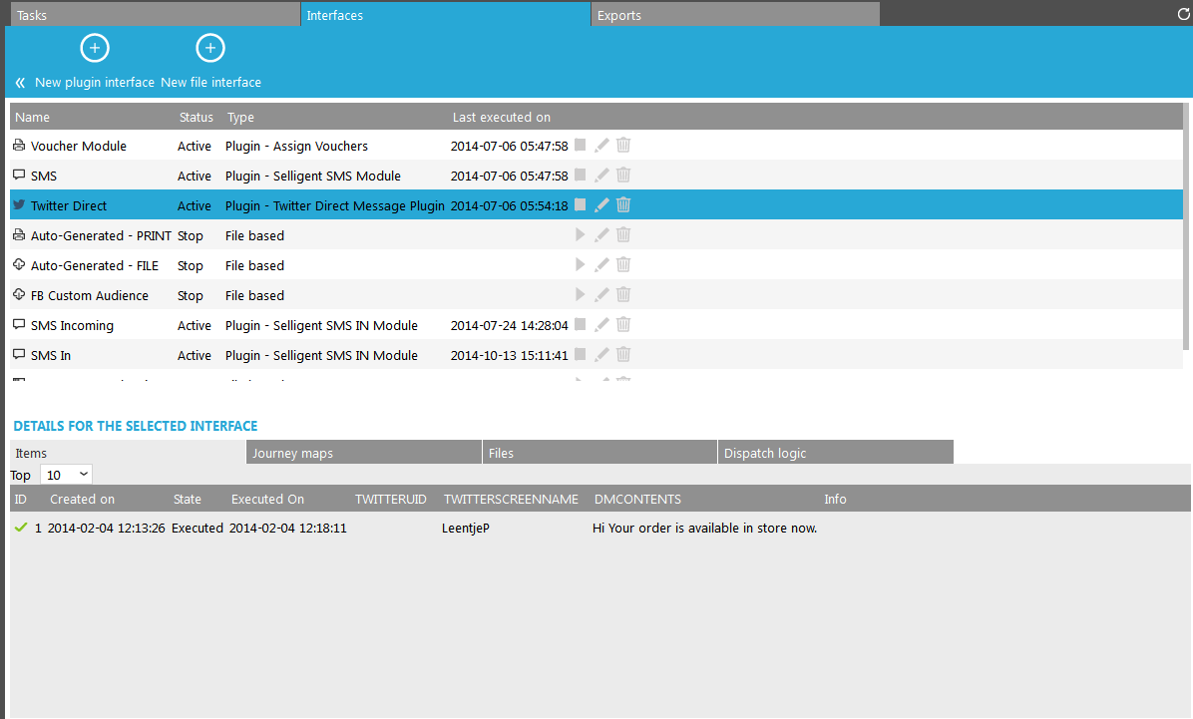This screenshot has width=1193, height=719.
Task: Delete the Voucher Module interface with the trash icon
Action: [x=623, y=146]
